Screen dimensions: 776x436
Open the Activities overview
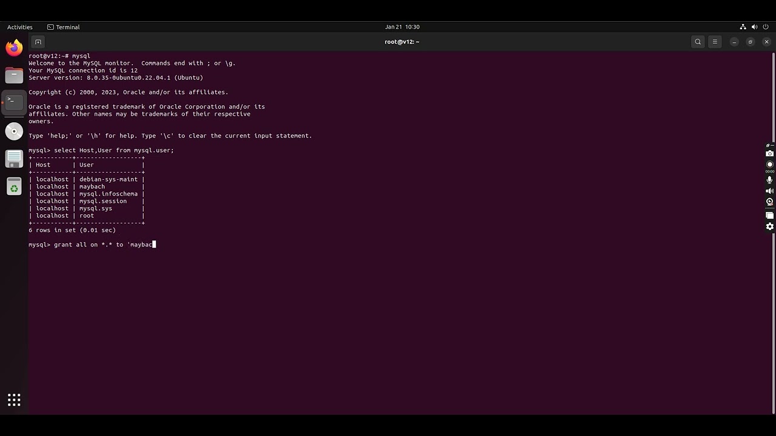(20, 27)
